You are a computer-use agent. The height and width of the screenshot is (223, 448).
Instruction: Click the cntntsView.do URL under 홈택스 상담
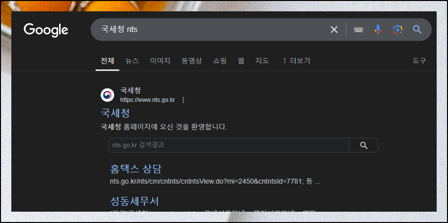pos(215,182)
